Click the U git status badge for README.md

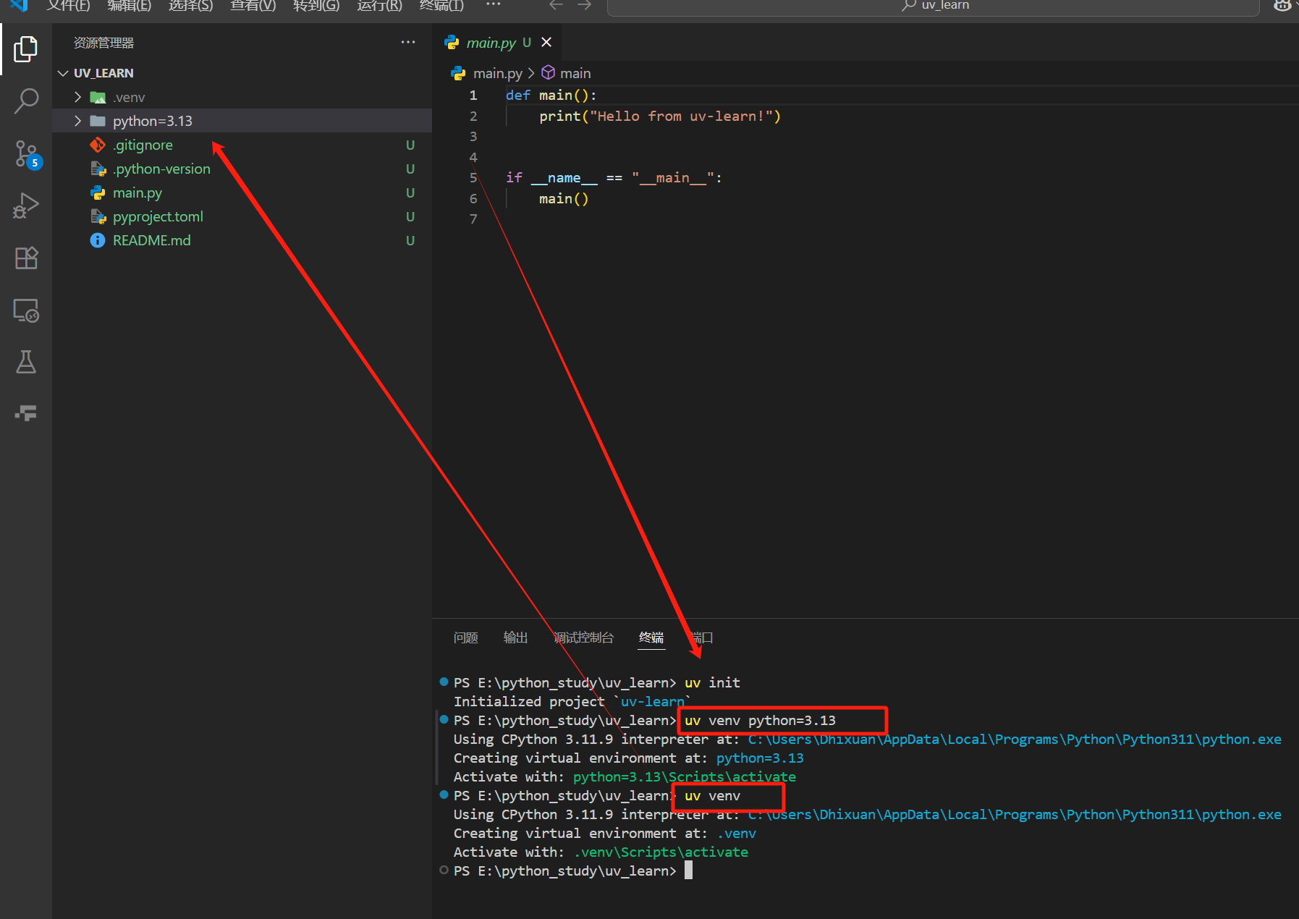tap(410, 240)
